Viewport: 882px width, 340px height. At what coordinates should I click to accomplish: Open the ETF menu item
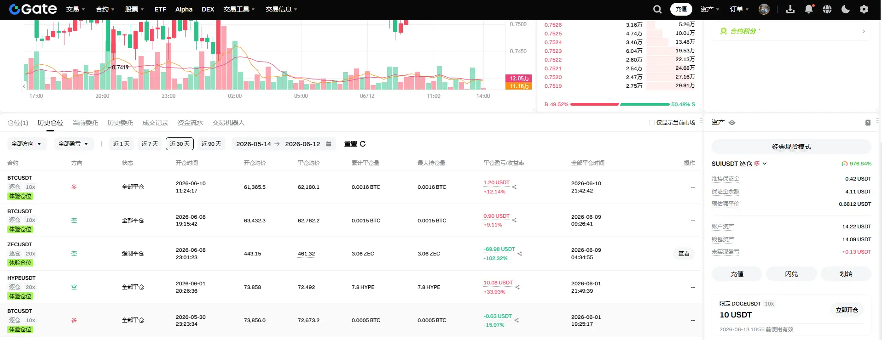coord(160,9)
